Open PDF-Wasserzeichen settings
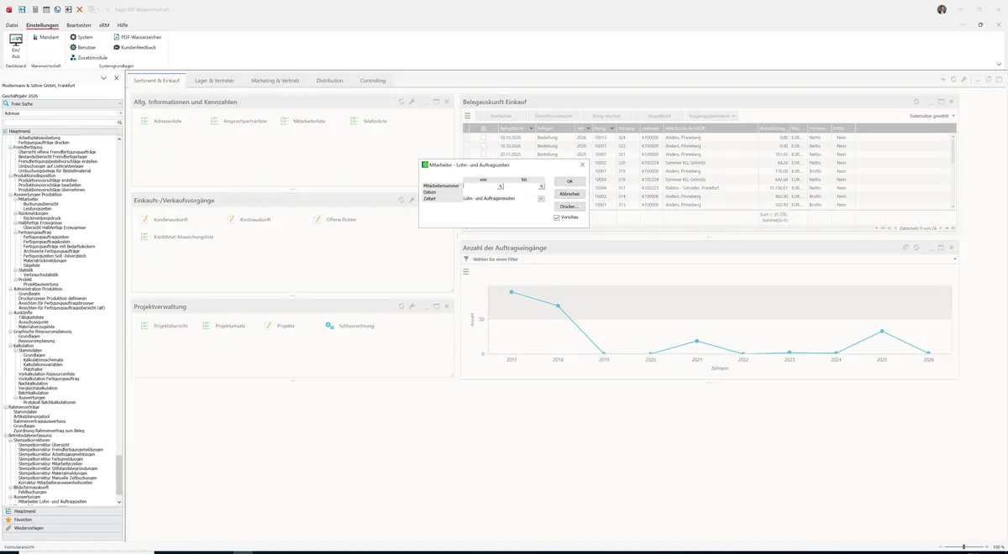1008x554 pixels. tap(137, 37)
